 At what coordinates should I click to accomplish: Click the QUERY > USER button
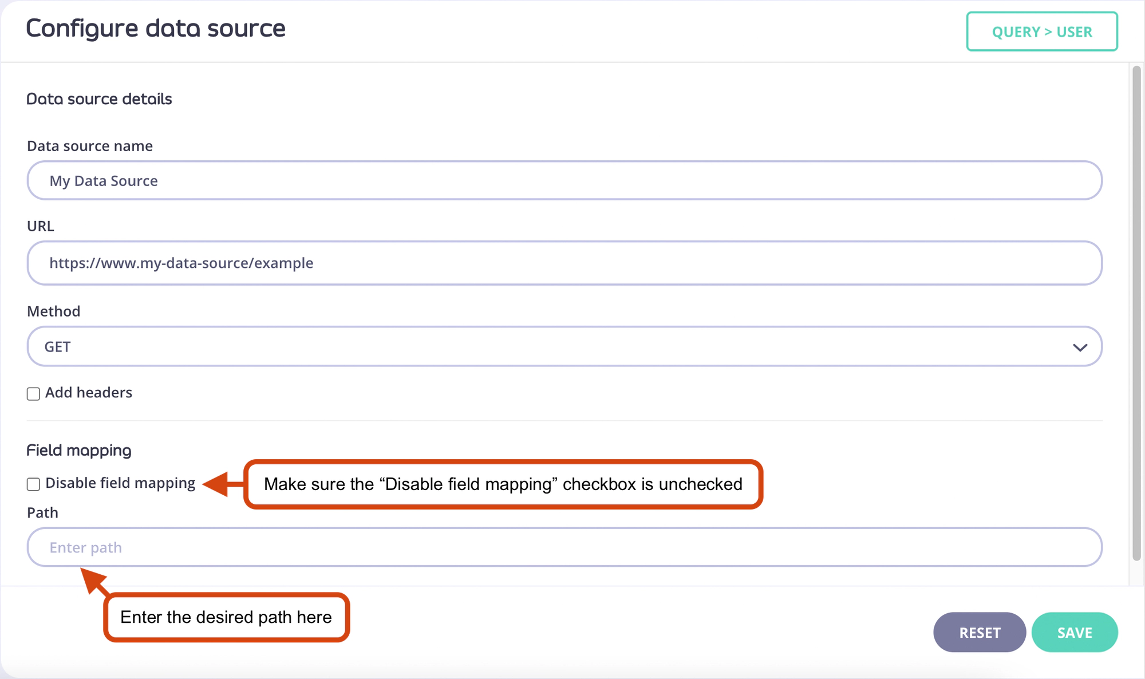coord(1041,31)
